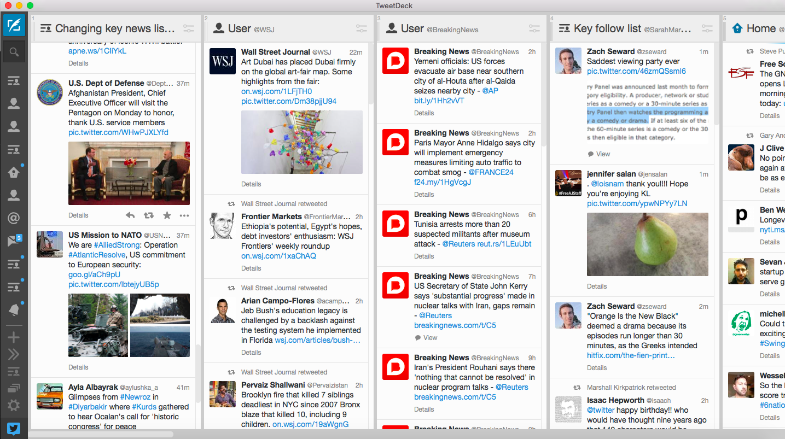This screenshot has height=439, width=785.
Task: Add a new column with the plus icon
Action: point(14,337)
